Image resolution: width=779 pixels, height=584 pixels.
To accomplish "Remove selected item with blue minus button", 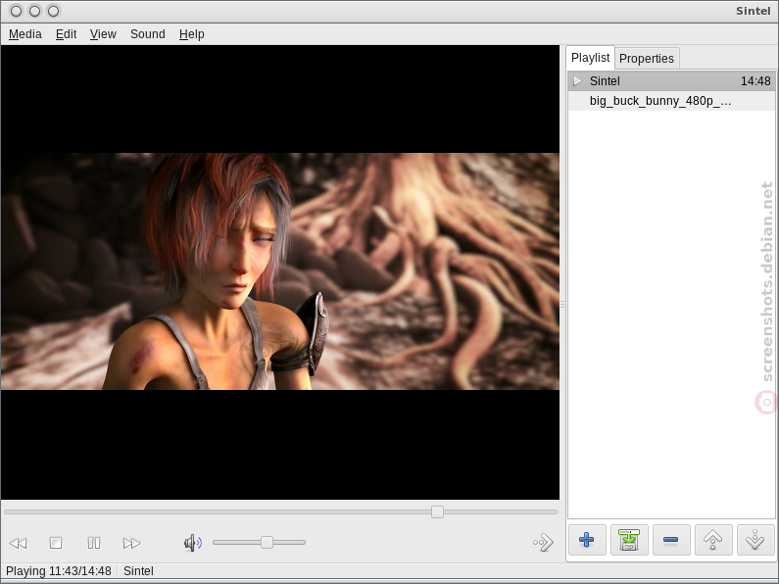I will [x=671, y=539].
